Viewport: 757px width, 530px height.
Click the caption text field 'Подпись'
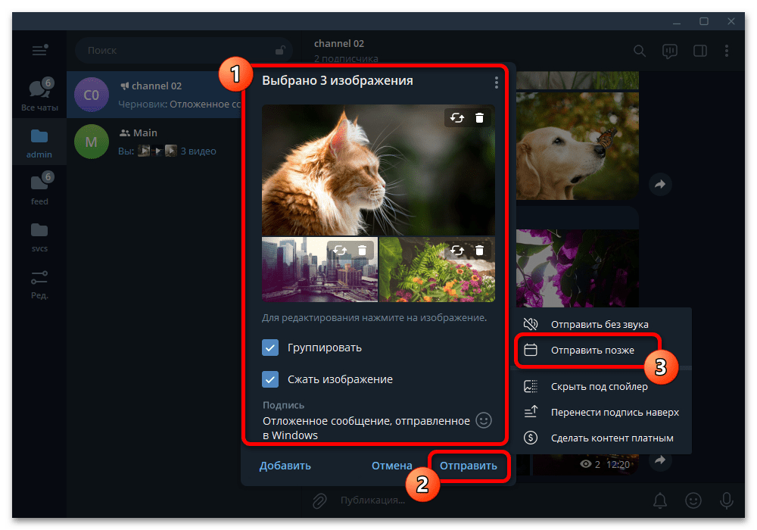(367, 428)
